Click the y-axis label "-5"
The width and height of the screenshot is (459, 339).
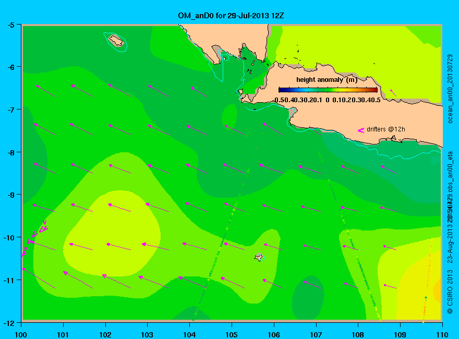(x=11, y=25)
